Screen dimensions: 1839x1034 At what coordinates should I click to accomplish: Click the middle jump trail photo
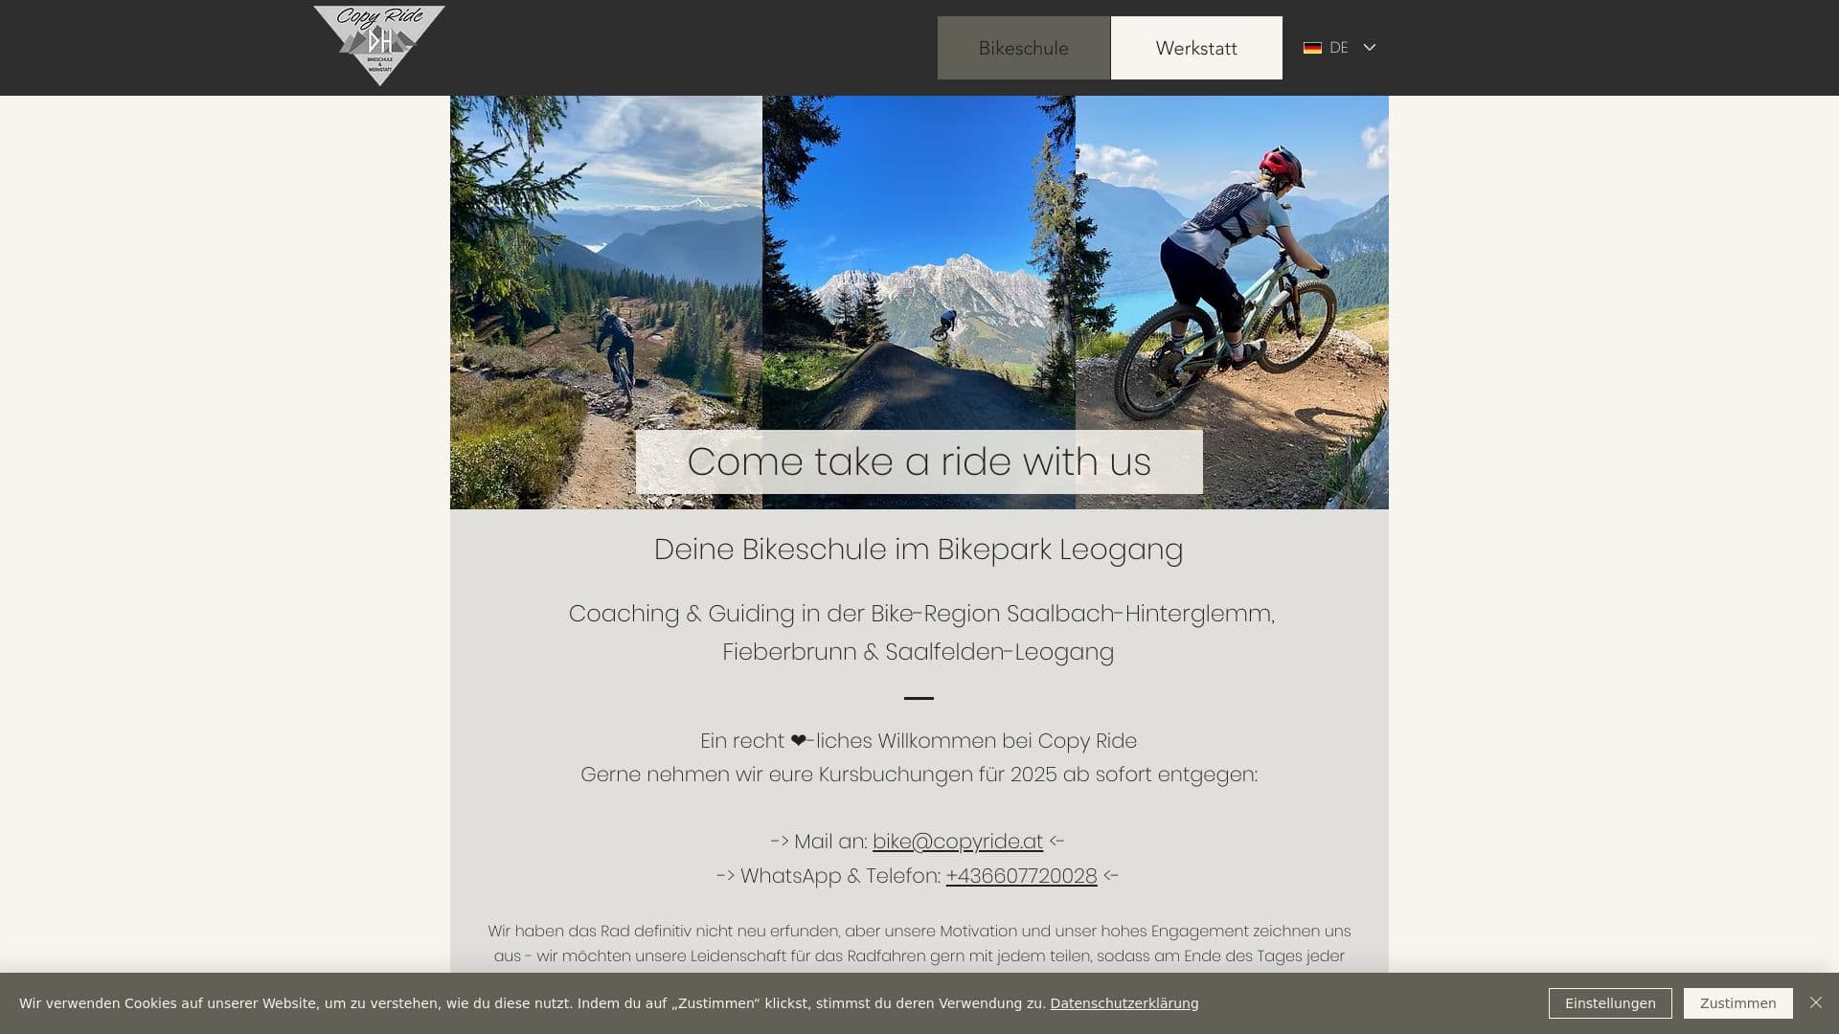click(x=919, y=263)
